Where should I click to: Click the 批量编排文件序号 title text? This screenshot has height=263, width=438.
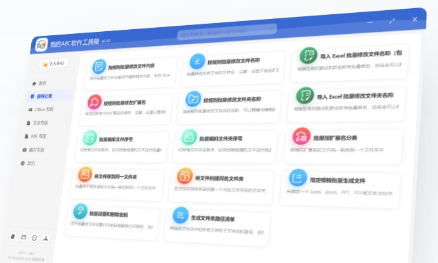click(116, 139)
